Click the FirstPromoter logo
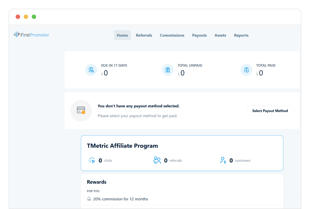Image resolution: width=310 pixels, height=209 pixels. [x=31, y=35]
